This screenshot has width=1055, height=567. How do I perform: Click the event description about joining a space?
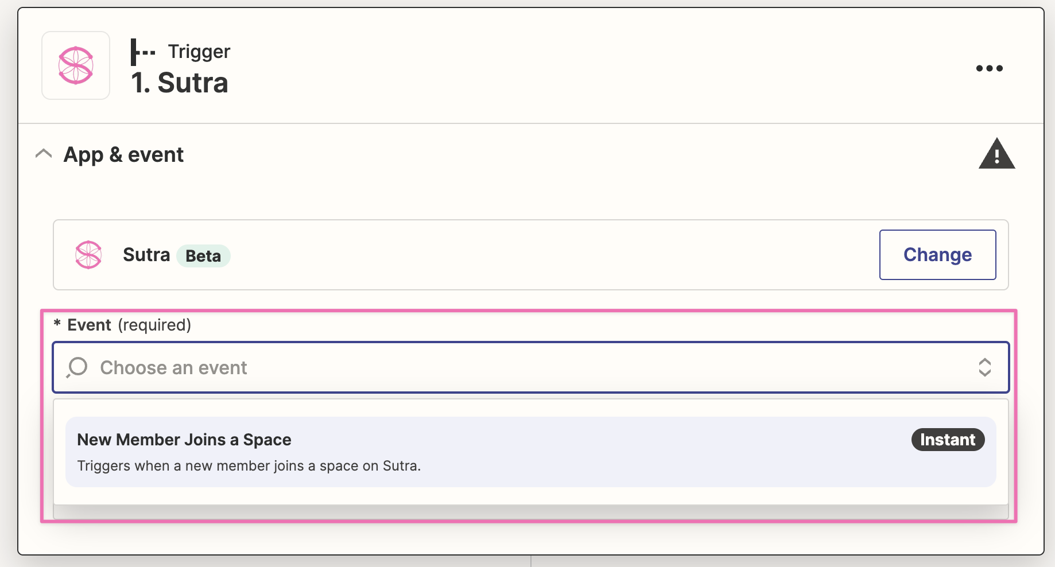[x=249, y=466]
